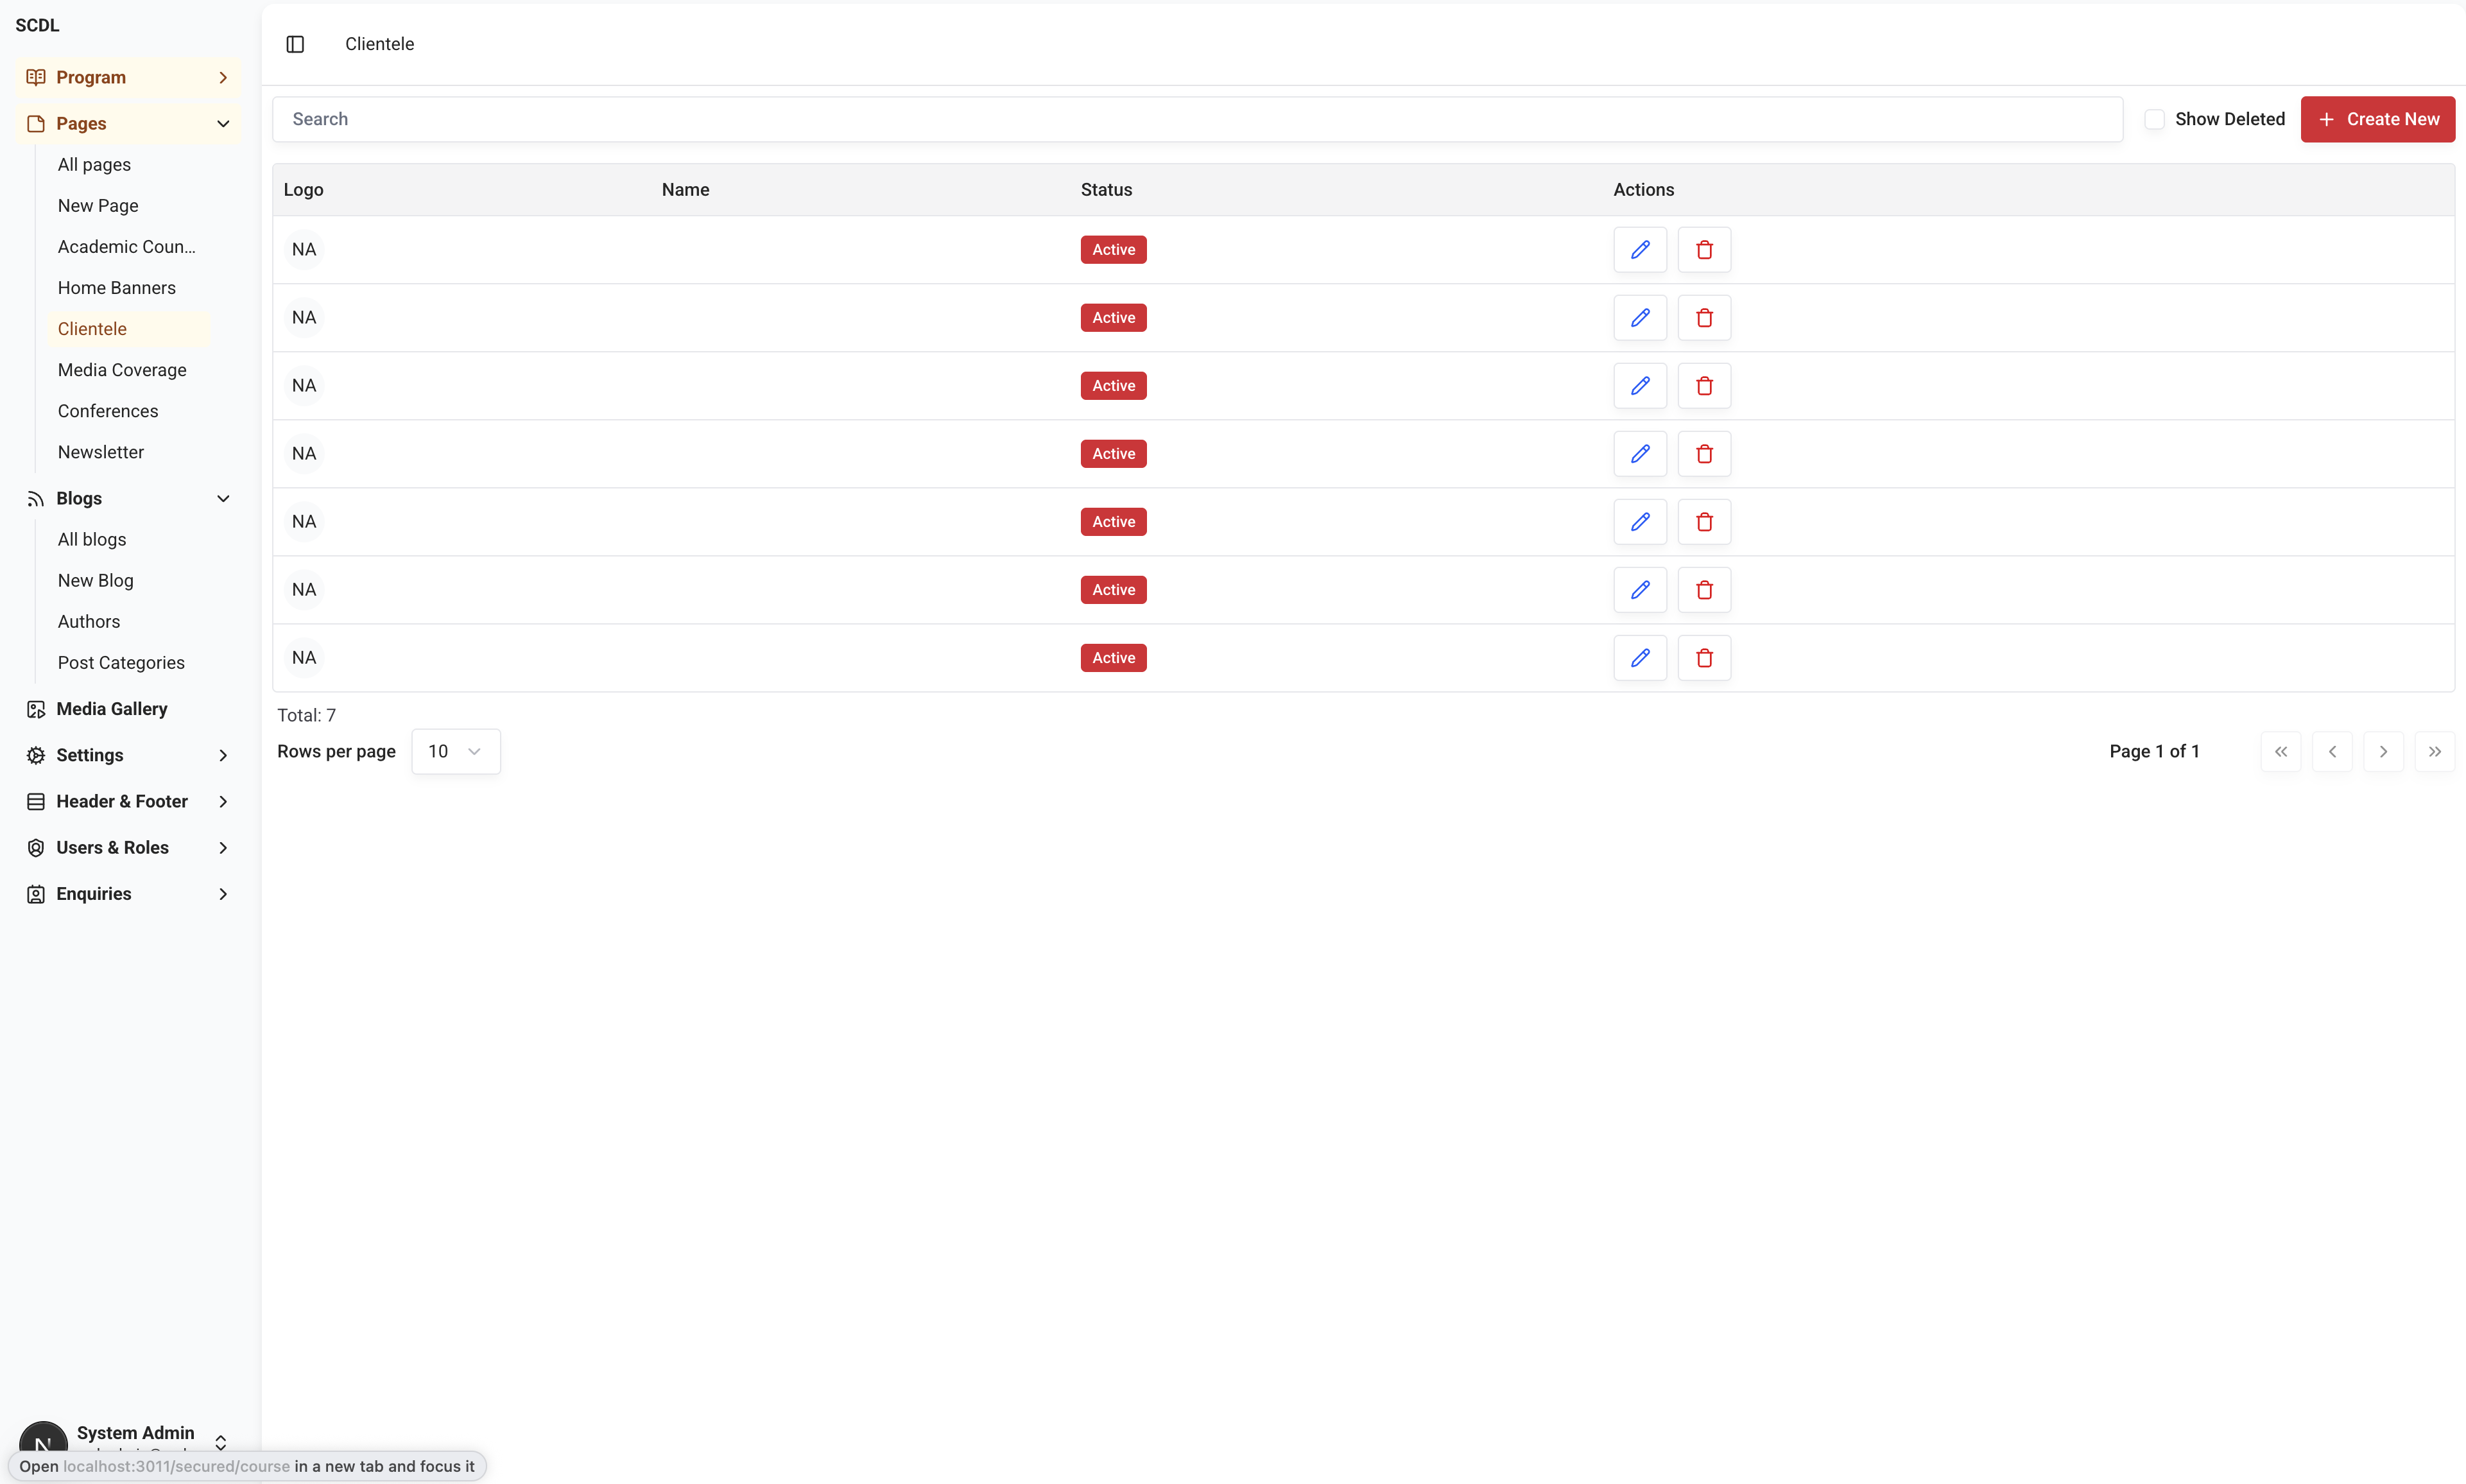The image size is (2466, 1484).
Task: Jump to the first page via the double-arrow
Action: [x=2280, y=751]
